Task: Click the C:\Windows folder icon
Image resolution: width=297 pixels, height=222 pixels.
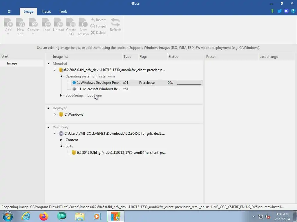Action: 61,114
